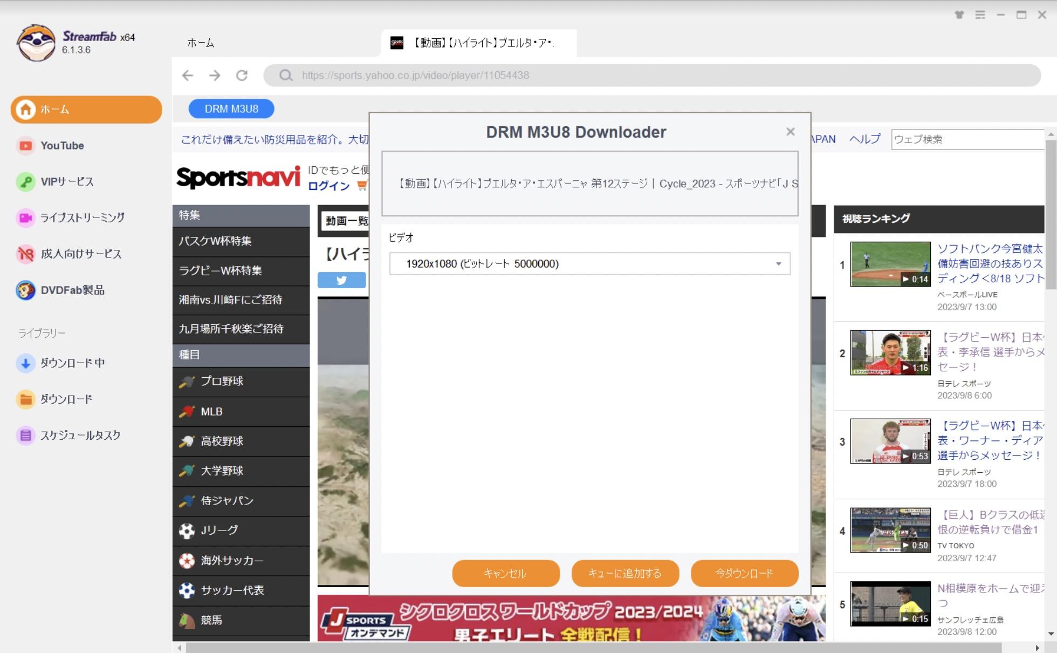The image size is (1057, 653).
Task: Click the キャンセル button
Action: (x=506, y=573)
